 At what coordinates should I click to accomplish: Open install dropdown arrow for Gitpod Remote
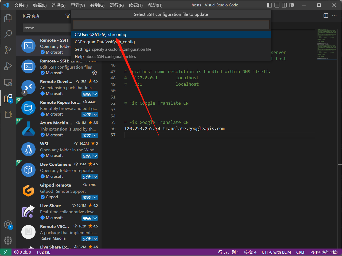click(95, 197)
